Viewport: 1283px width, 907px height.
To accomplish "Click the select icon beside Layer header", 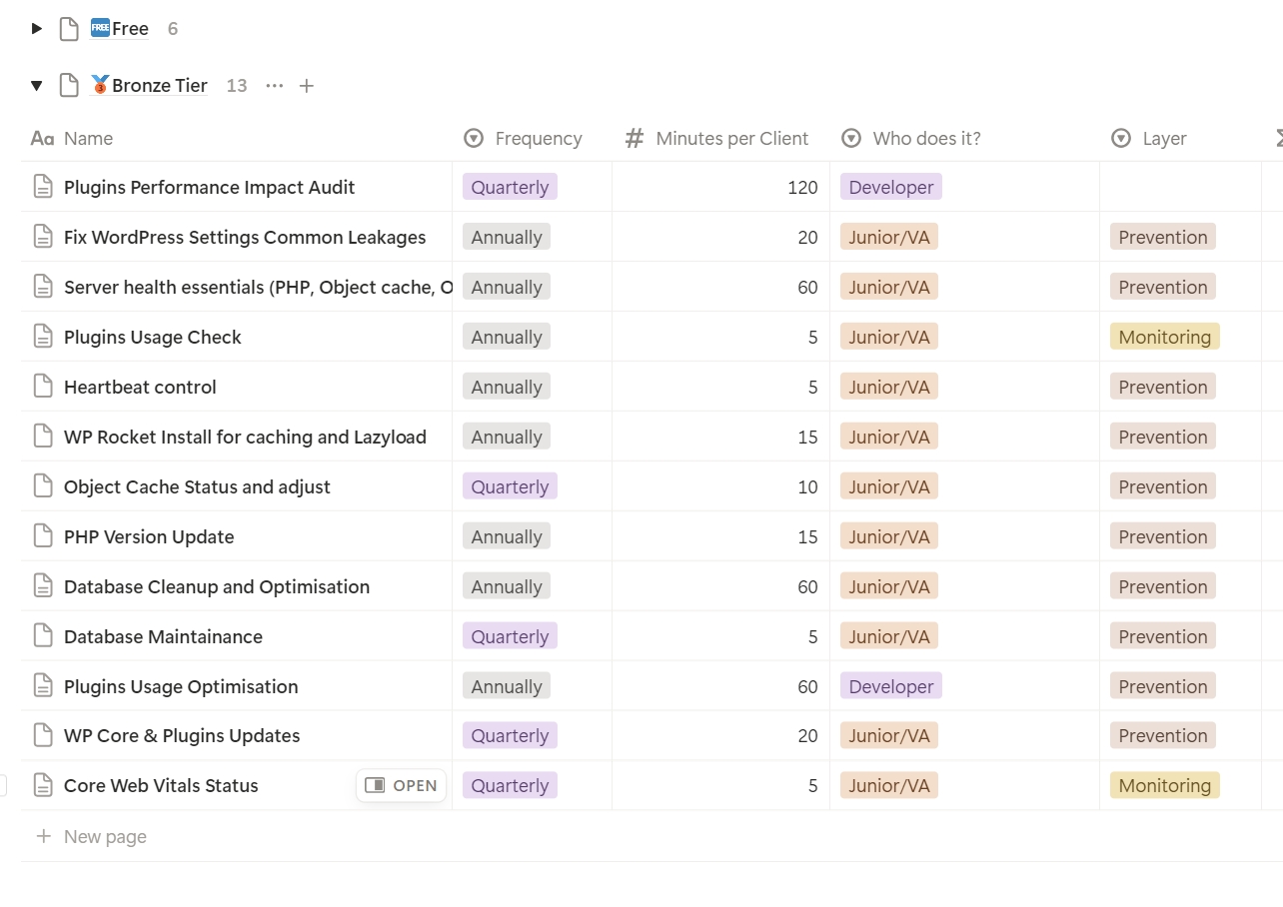I will pos(1121,138).
